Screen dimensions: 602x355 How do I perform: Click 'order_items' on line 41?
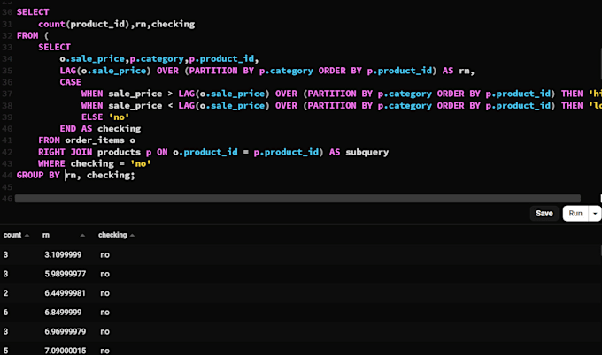[95, 140]
